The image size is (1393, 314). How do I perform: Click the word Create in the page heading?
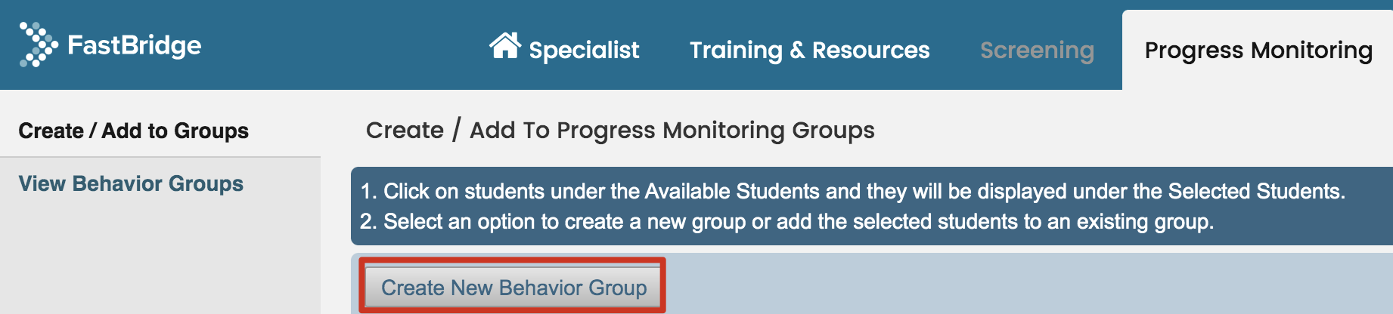405,130
